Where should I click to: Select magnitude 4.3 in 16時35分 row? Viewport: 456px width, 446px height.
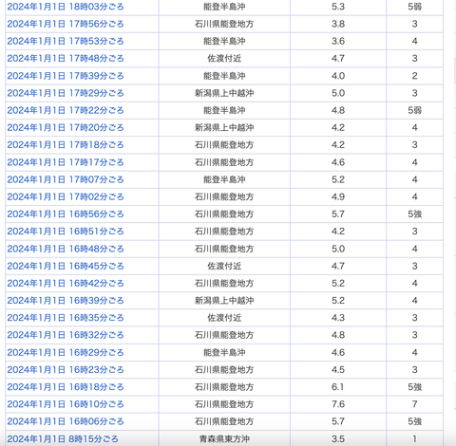pos(338,318)
